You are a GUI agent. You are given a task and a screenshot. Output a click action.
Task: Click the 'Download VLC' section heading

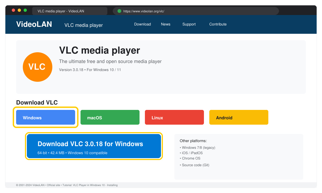click(37, 103)
